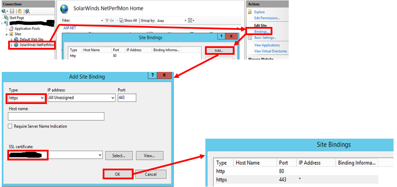Click the SolarWinds NetPerfMon Home globe icon
The width and height of the screenshot is (397, 187).
click(x=64, y=9)
